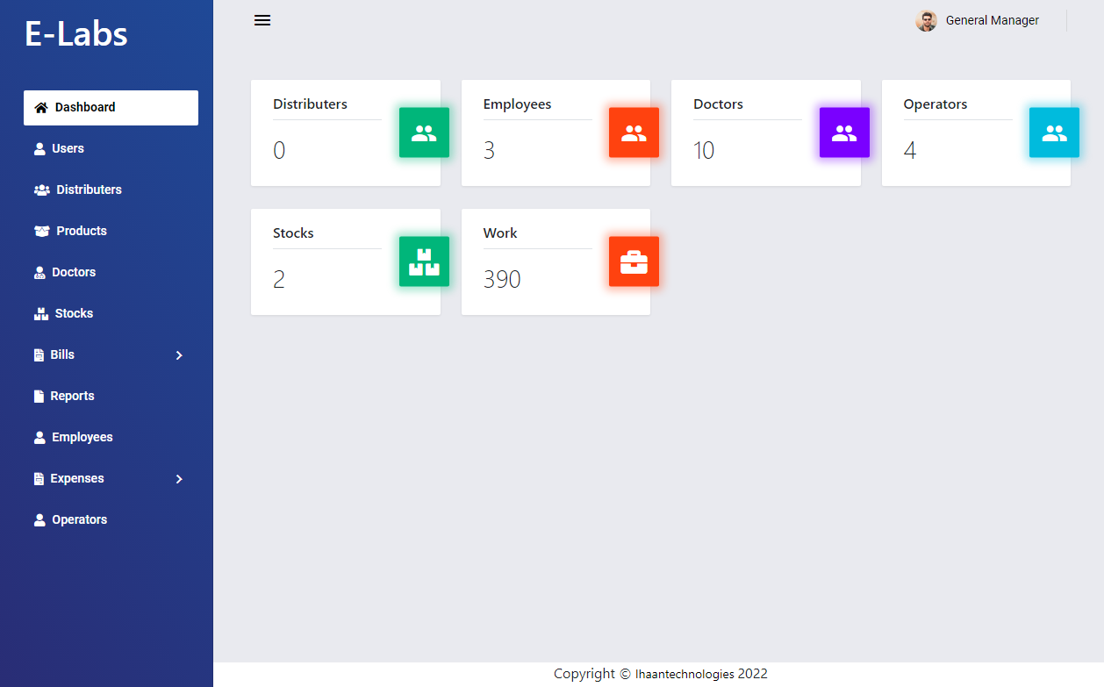The width and height of the screenshot is (1104, 687).
Task: Expand the Bills submenu chevron
Action: point(179,355)
